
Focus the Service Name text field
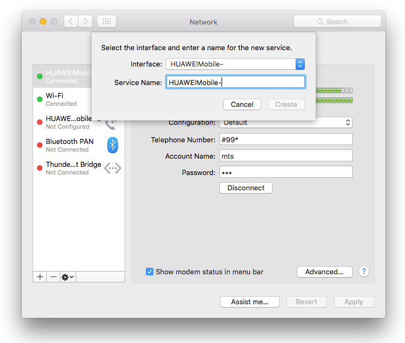[x=236, y=82]
